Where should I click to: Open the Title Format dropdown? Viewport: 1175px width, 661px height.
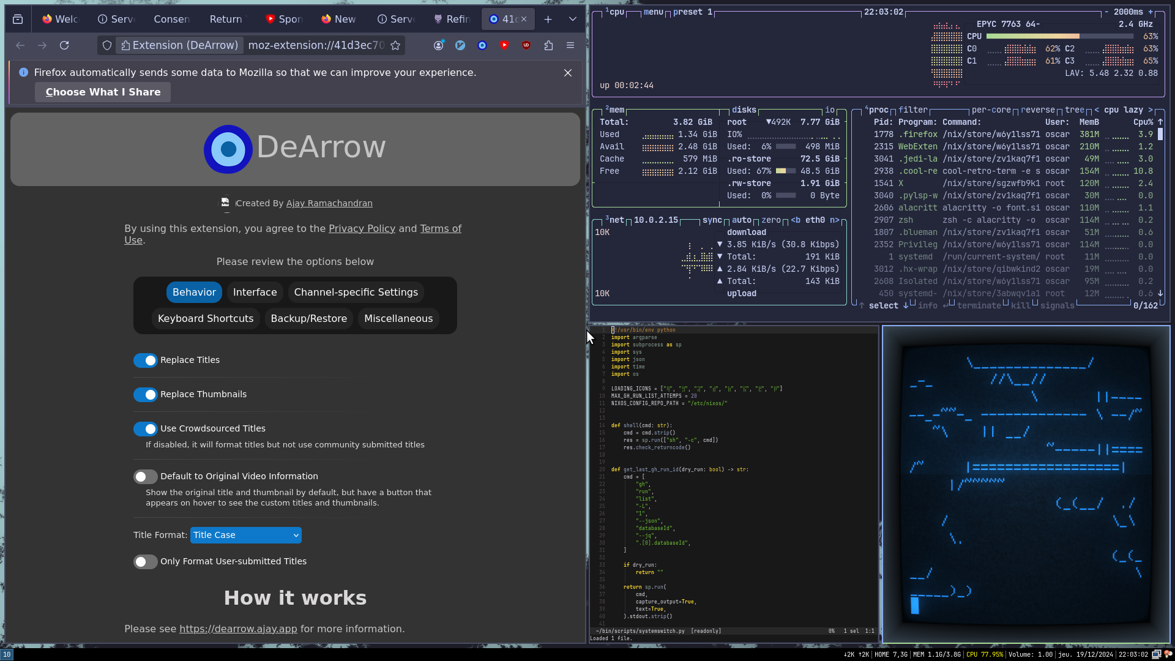coord(246,535)
